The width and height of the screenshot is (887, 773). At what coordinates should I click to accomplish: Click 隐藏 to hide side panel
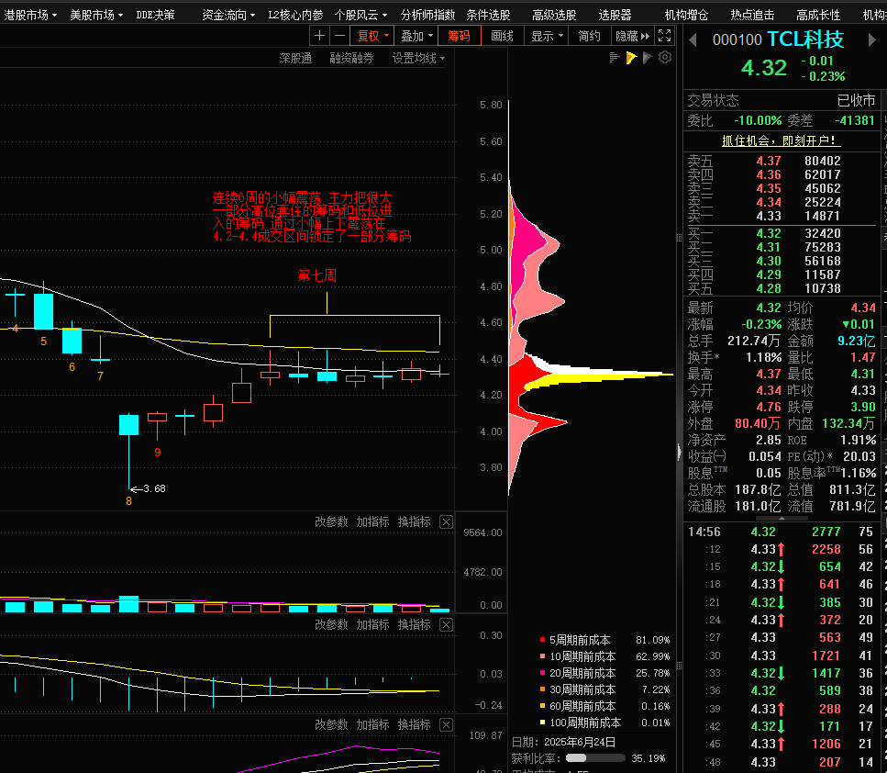pyautogui.click(x=632, y=36)
